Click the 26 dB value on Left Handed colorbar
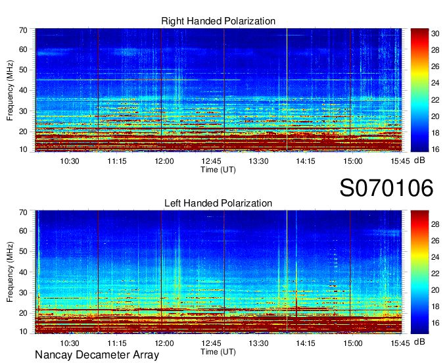The height and width of the screenshot is (363, 447). (x=435, y=241)
